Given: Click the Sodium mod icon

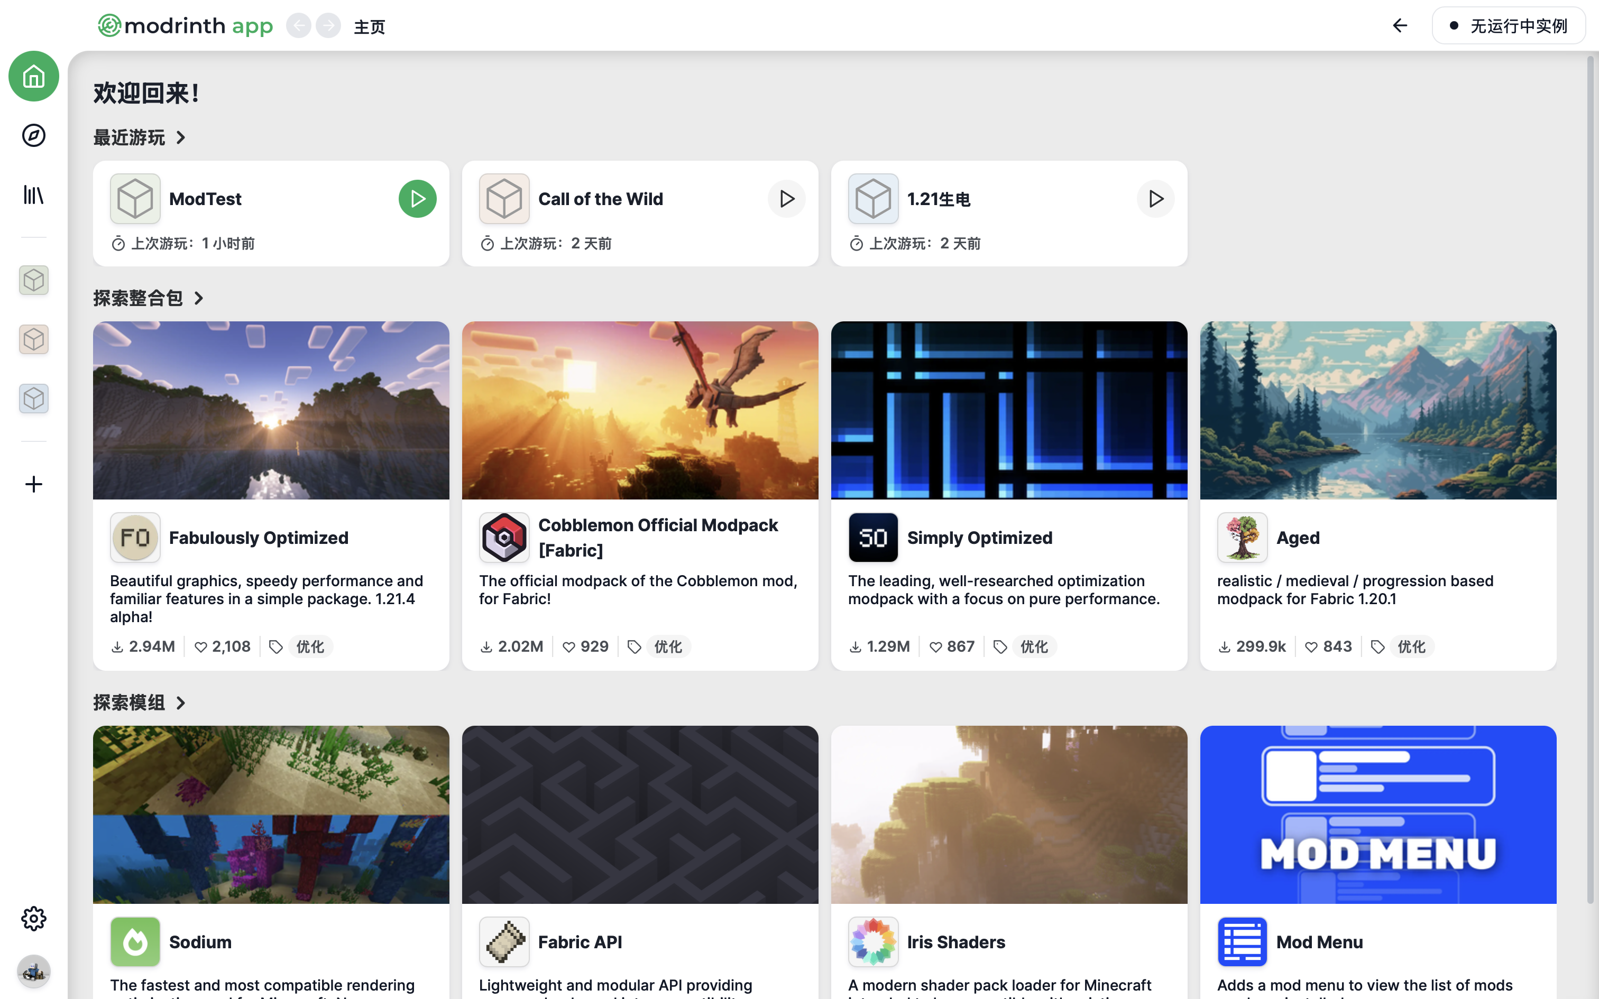Looking at the screenshot, I should coord(135,942).
